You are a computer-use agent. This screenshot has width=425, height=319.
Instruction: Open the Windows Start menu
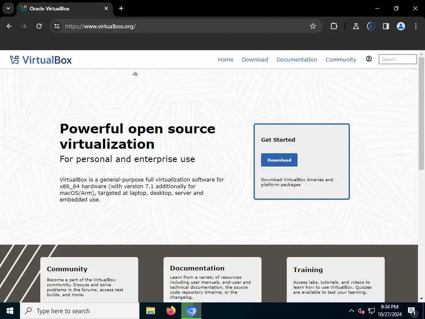tap(10, 311)
